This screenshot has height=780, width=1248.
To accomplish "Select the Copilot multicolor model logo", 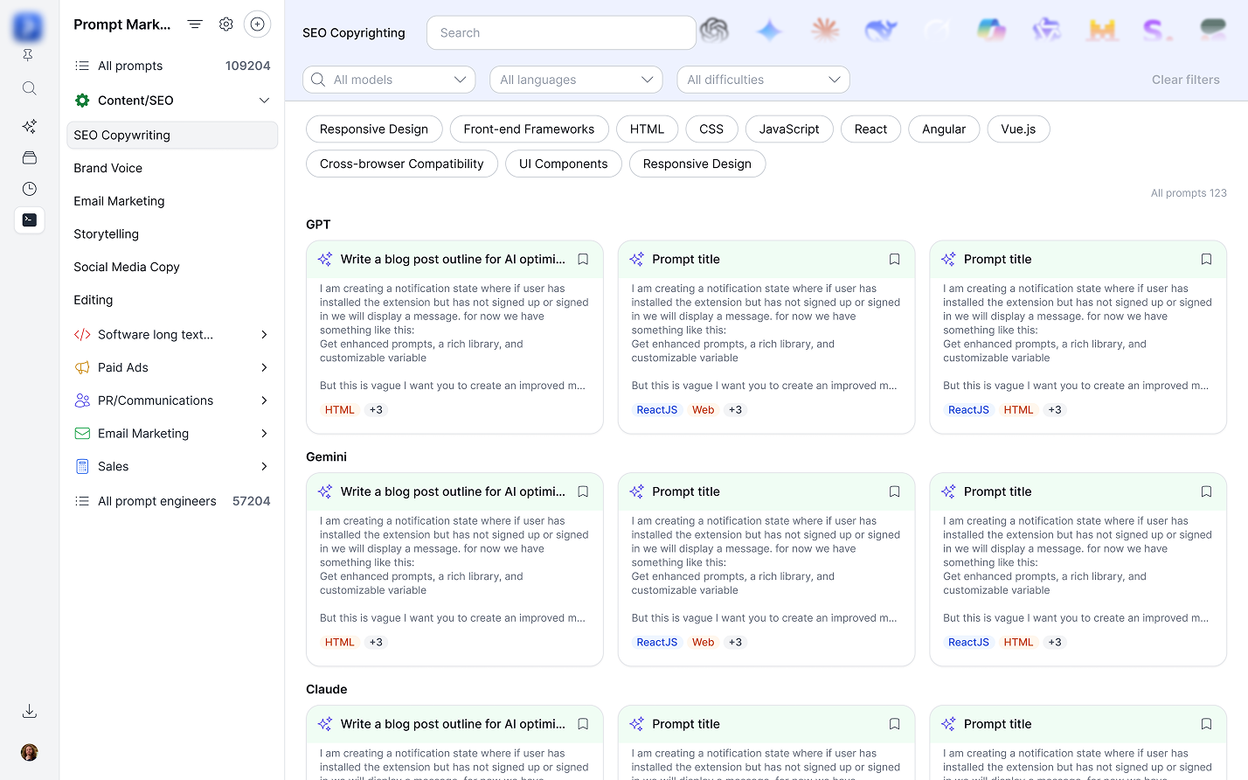I will [991, 31].
